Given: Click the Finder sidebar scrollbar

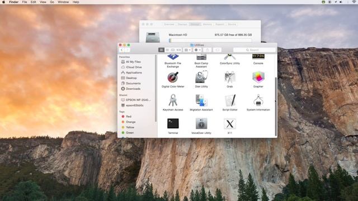Looking at the screenshot, I should [x=156, y=88].
